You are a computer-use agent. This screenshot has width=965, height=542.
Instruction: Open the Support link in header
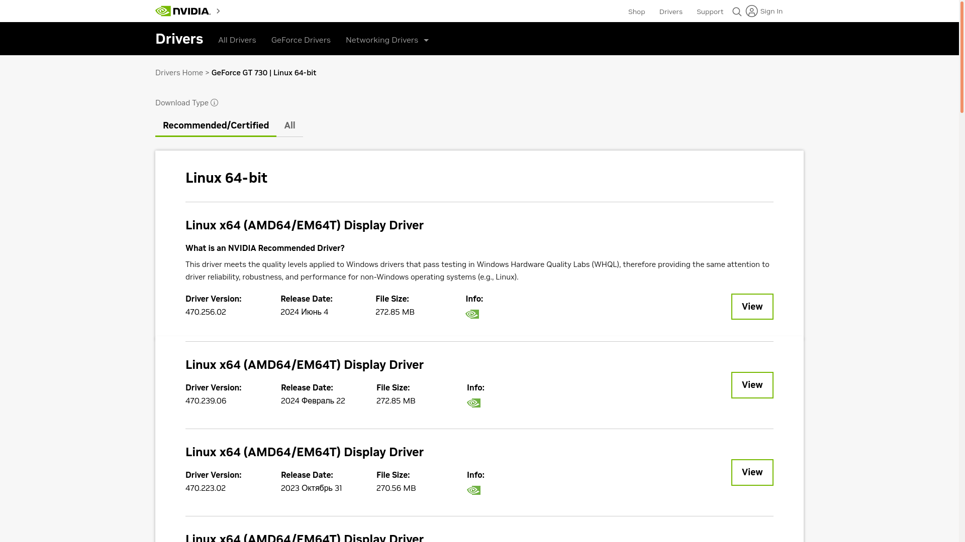pyautogui.click(x=710, y=12)
